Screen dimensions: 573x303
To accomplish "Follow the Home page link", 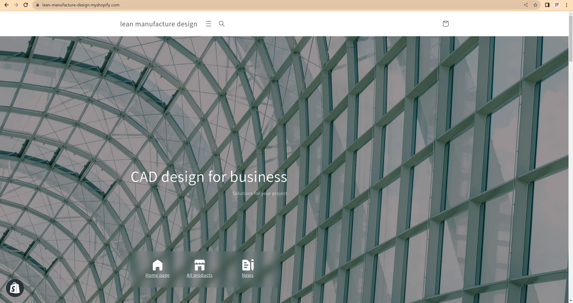I will tap(157, 275).
